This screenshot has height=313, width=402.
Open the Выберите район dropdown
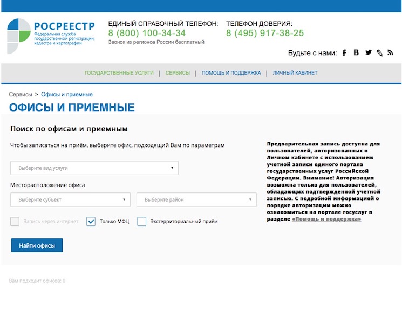[196, 199]
